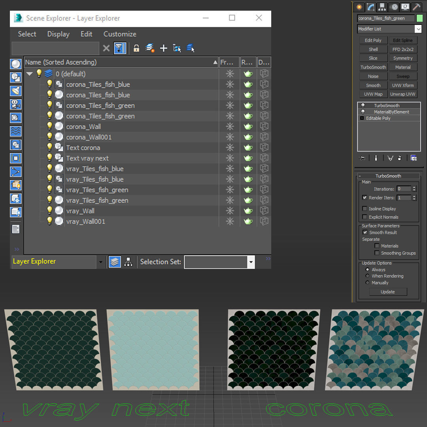Select the When Rendering update option

coord(367,276)
